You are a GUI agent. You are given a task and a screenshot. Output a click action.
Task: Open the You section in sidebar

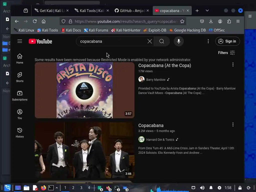tap(19, 114)
